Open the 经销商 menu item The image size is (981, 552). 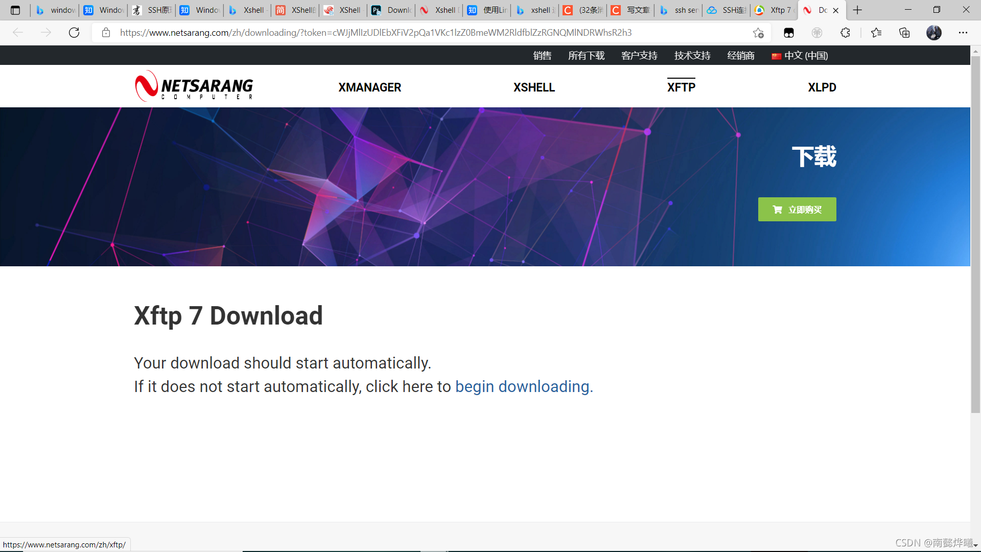coord(741,56)
